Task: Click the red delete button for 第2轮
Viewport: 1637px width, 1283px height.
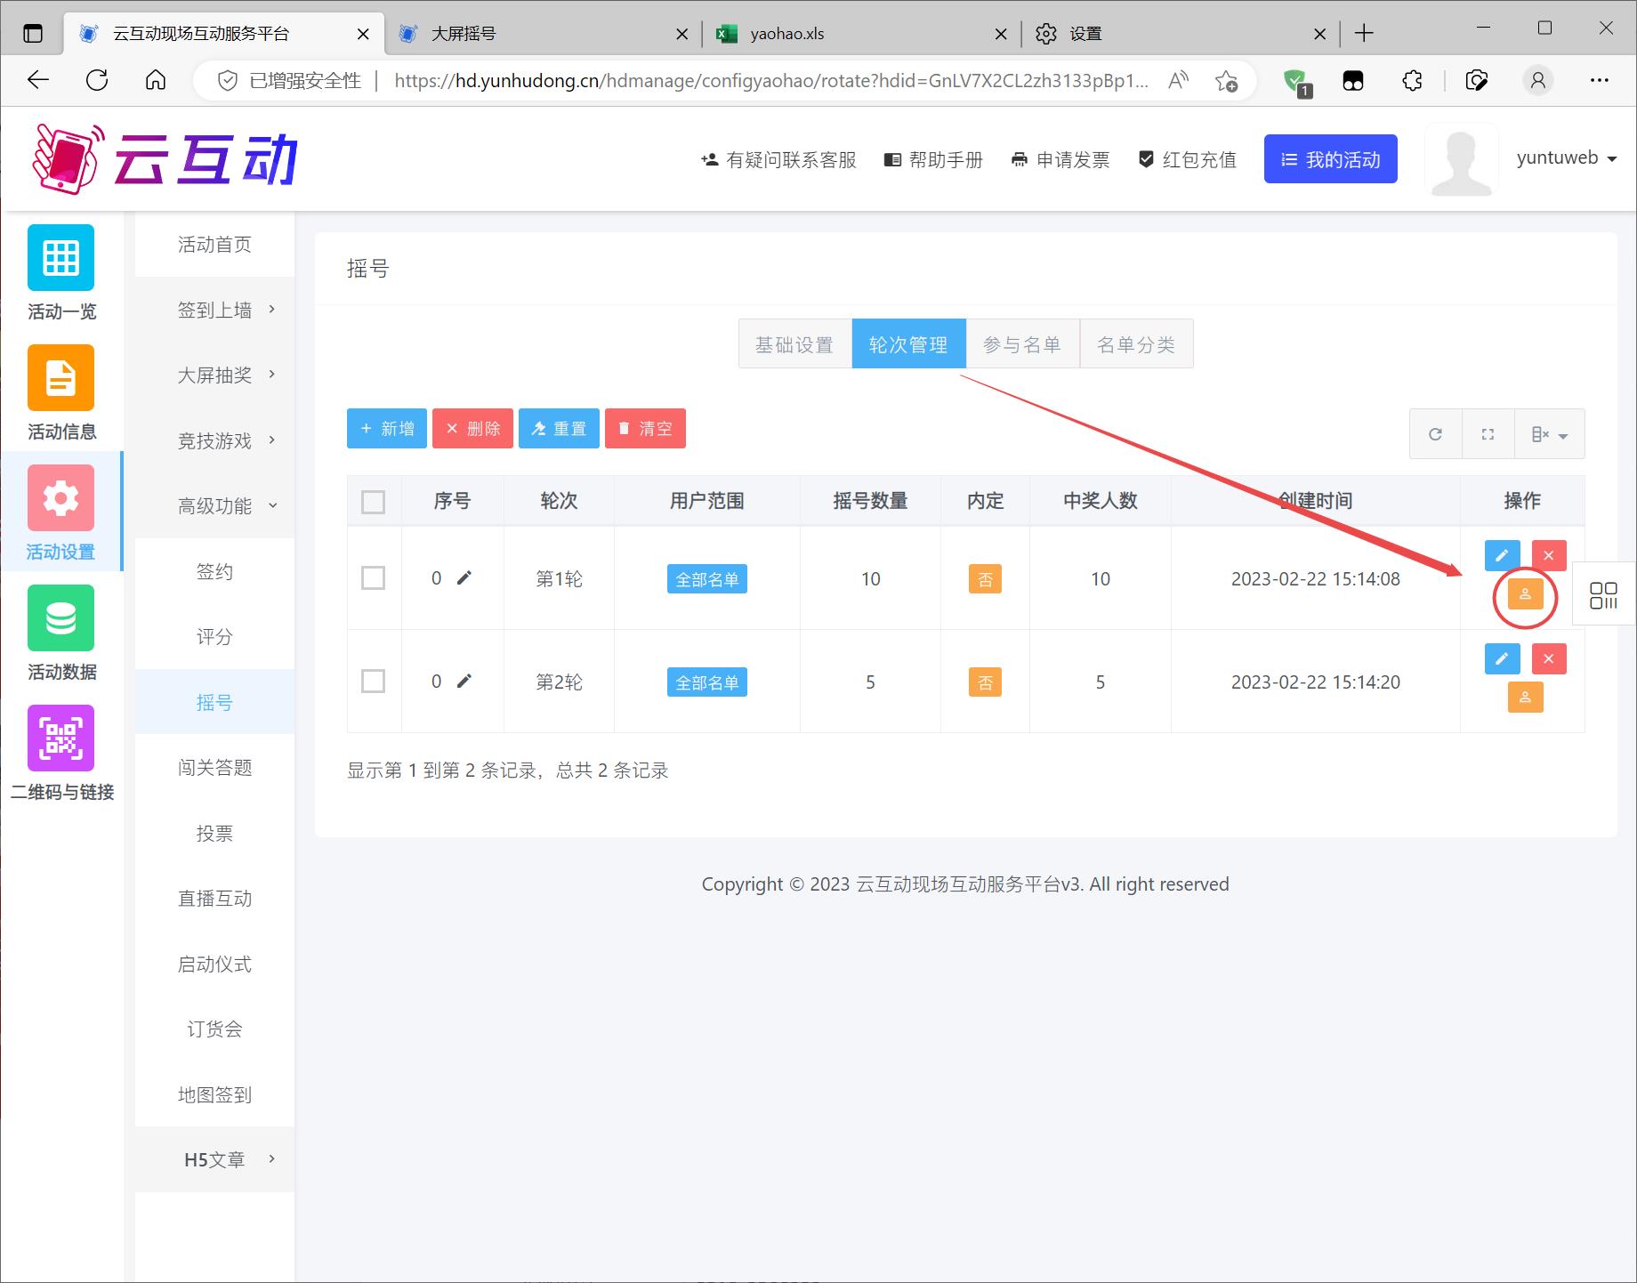Action: click(x=1549, y=658)
